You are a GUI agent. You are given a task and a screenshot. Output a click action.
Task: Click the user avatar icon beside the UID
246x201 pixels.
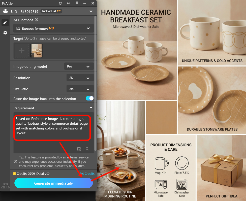[x=5, y=11]
